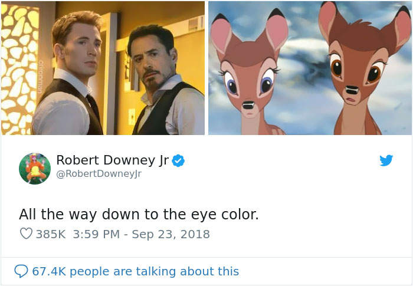Click the reply speech bubble icon

coord(21,271)
